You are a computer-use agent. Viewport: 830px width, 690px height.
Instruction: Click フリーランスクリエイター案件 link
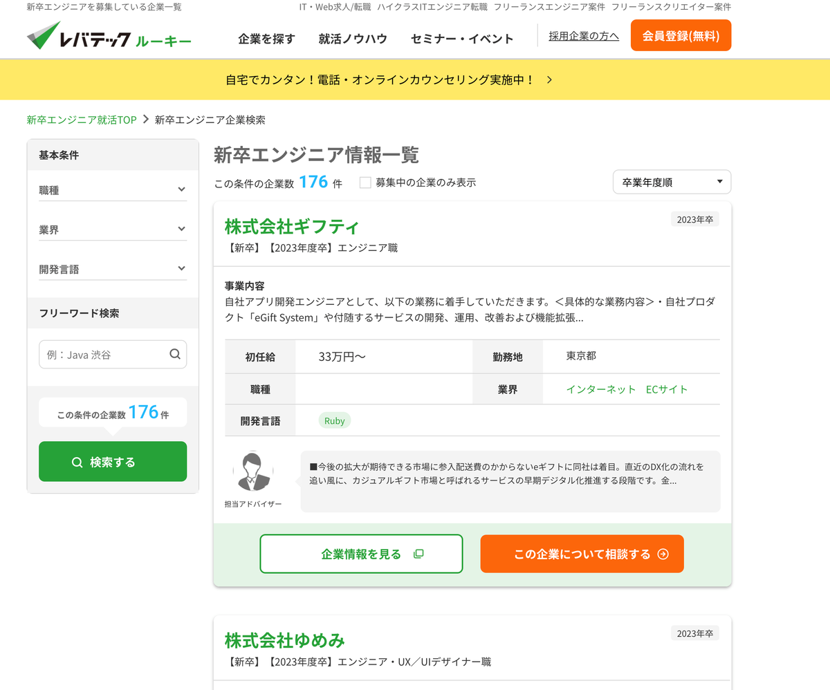(x=671, y=7)
